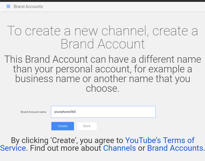The image size is (205, 161).
Task: Click the Back button
Action: pos(87,126)
